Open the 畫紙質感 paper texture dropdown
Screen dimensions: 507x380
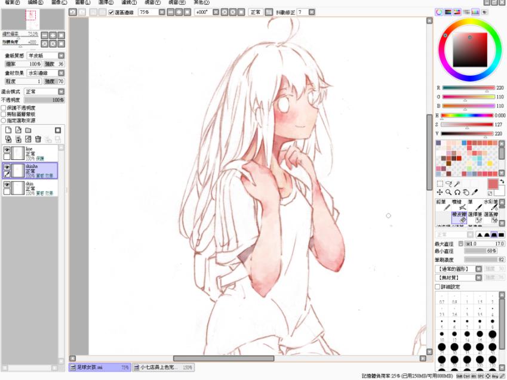(x=61, y=55)
